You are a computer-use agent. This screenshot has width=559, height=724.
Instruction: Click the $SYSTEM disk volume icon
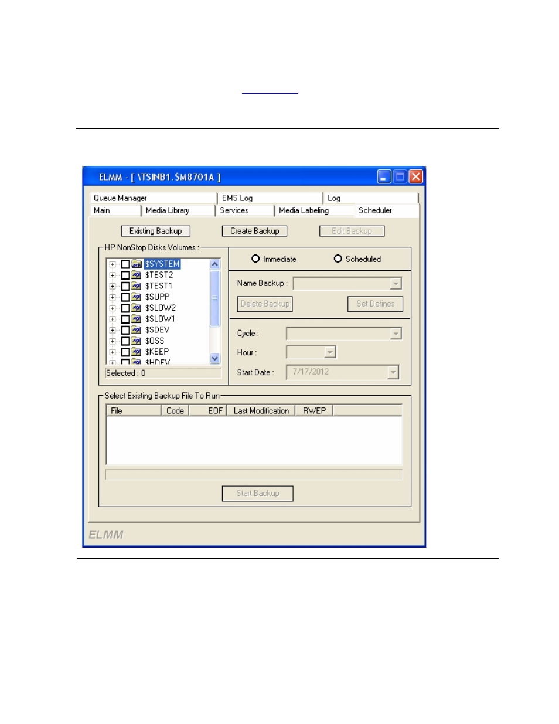[137, 264]
